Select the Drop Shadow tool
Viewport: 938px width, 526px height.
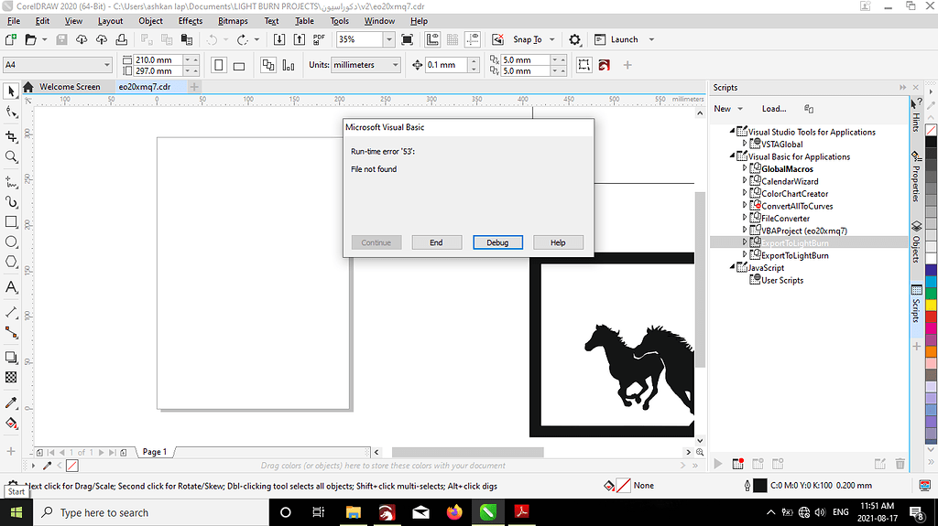[x=11, y=357]
